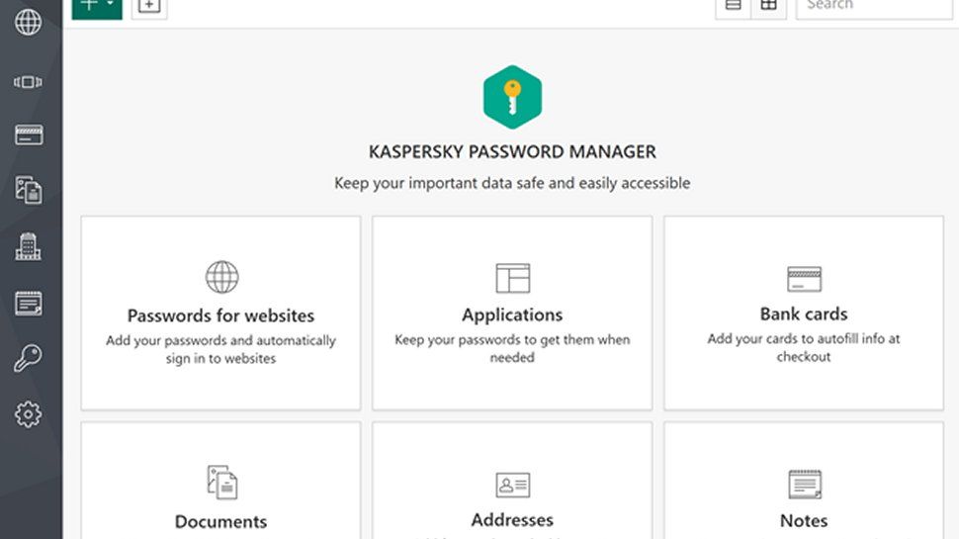Open the Passwords for websites card
Image resolution: width=959 pixels, height=539 pixels.
pos(220,313)
